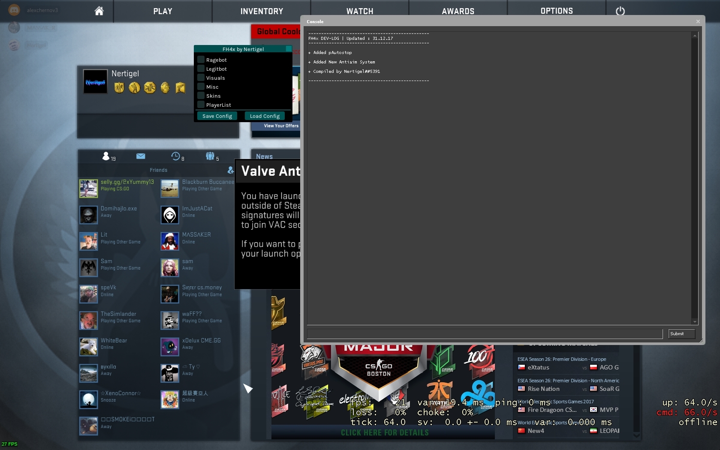This screenshot has height=450, width=720.
Task: Open the WATCH menu
Action: 360,11
